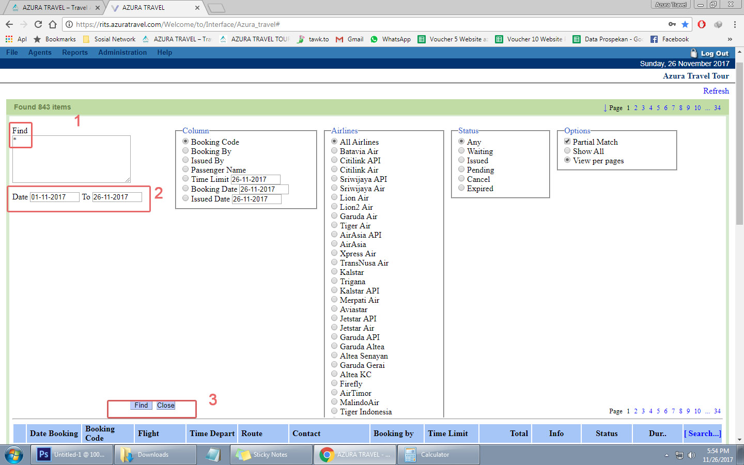Open the Reports menu
The height and width of the screenshot is (465, 744).
75,52
